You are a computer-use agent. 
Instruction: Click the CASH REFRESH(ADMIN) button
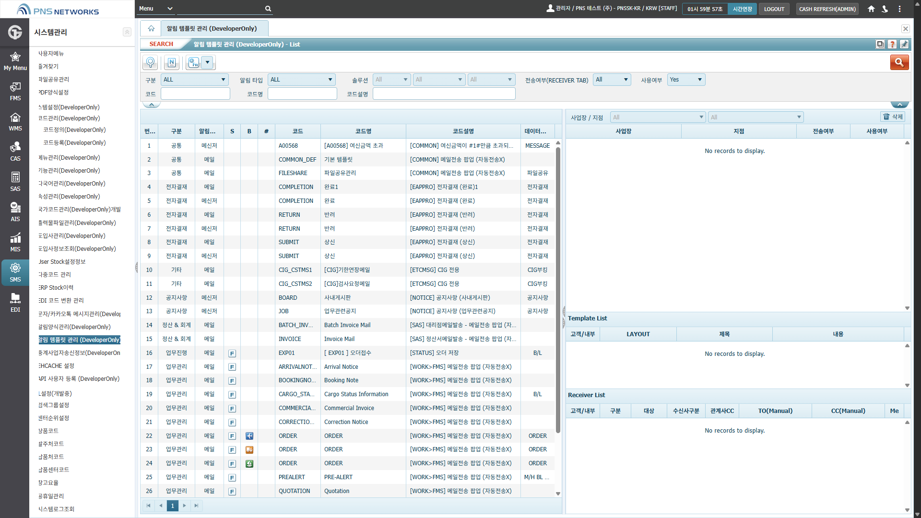coord(827,9)
